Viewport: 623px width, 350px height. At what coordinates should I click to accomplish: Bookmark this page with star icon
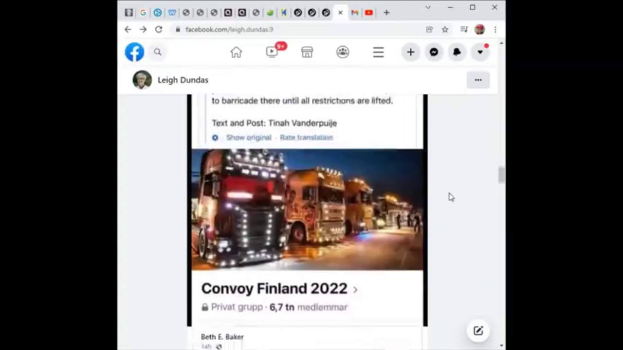click(x=445, y=30)
